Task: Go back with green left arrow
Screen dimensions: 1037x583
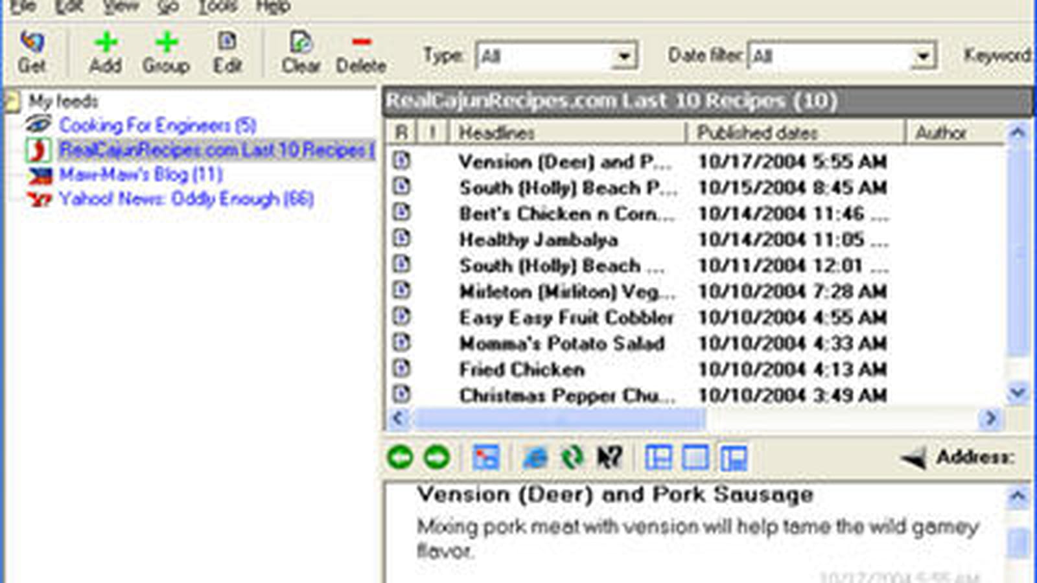Action: coord(400,457)
